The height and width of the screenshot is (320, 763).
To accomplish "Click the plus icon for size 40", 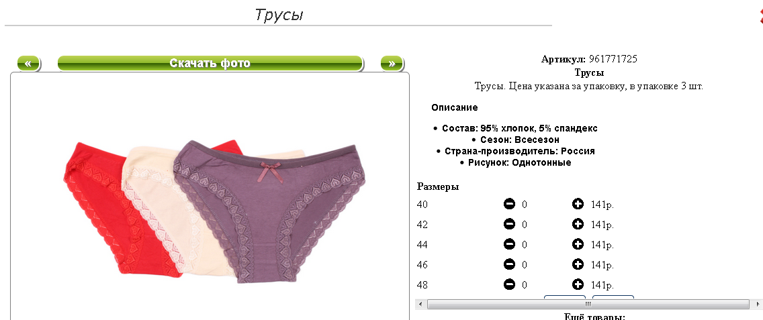I will tap(578, 204).
